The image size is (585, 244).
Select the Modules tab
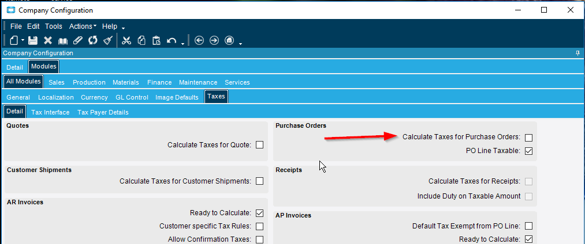pyautogui.click(x=44, y=67)
